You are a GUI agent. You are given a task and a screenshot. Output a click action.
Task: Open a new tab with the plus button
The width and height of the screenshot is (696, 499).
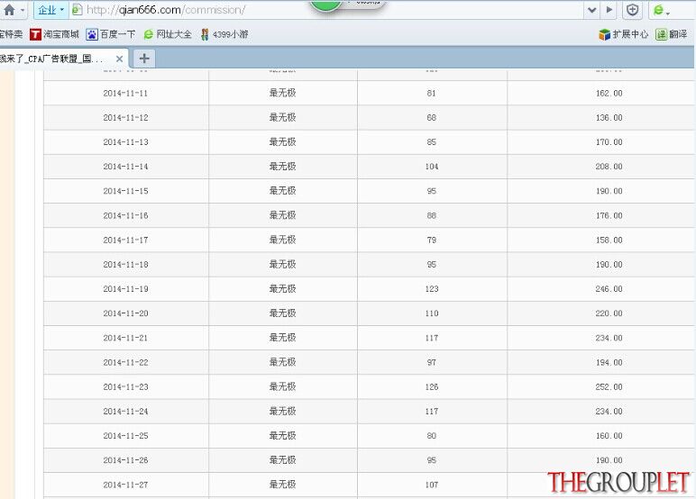click(144, 59)
